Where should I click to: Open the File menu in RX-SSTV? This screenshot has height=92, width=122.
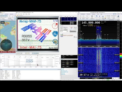point(17,14)
